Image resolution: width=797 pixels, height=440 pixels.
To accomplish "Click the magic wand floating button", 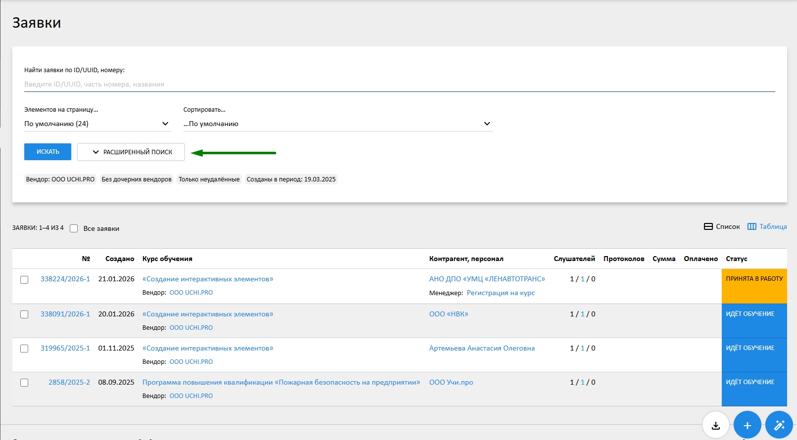I will [x=779, y=425].
